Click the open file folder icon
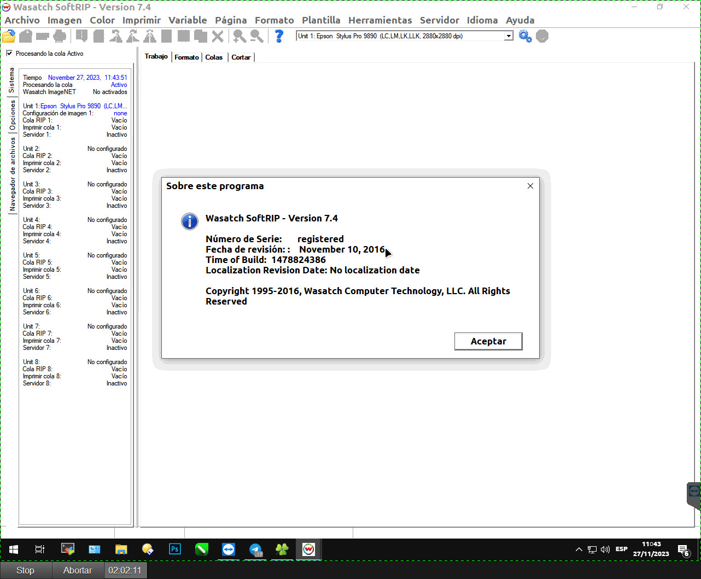Screen dimensions: 701x579 tap(9, 37)
